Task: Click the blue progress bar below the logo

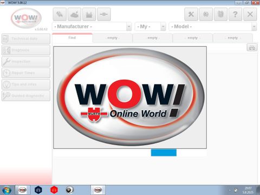Action: 164,153
